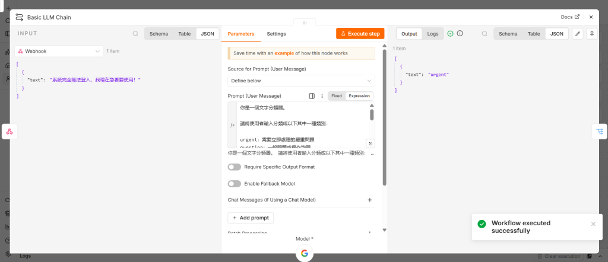Switch INPUT view to Schema
Screen dimensions: 608x262
coord(159,34)
